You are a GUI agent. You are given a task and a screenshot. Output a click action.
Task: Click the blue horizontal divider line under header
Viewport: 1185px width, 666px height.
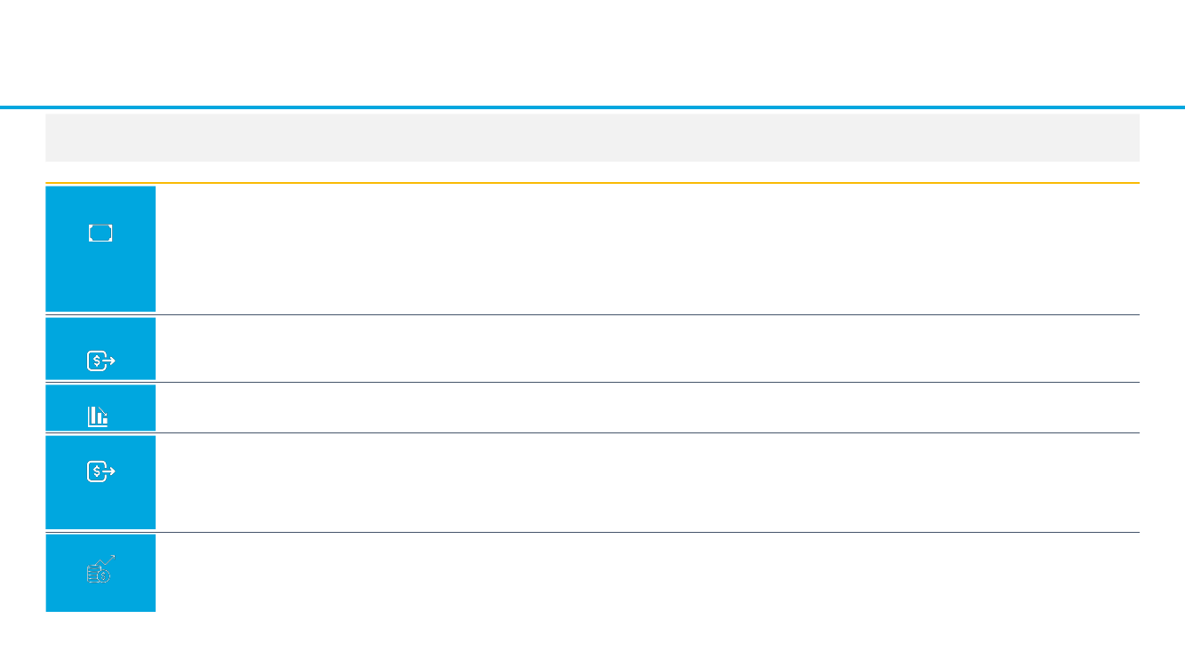pos(592,107)
